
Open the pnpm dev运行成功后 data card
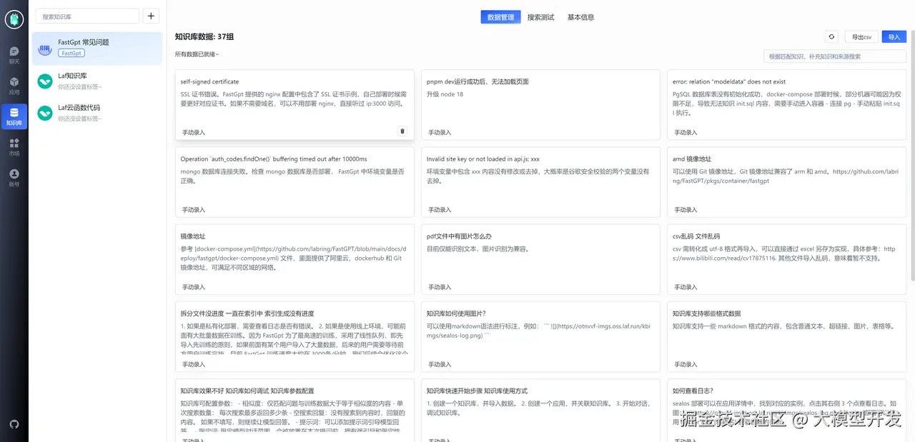[540, 104]
